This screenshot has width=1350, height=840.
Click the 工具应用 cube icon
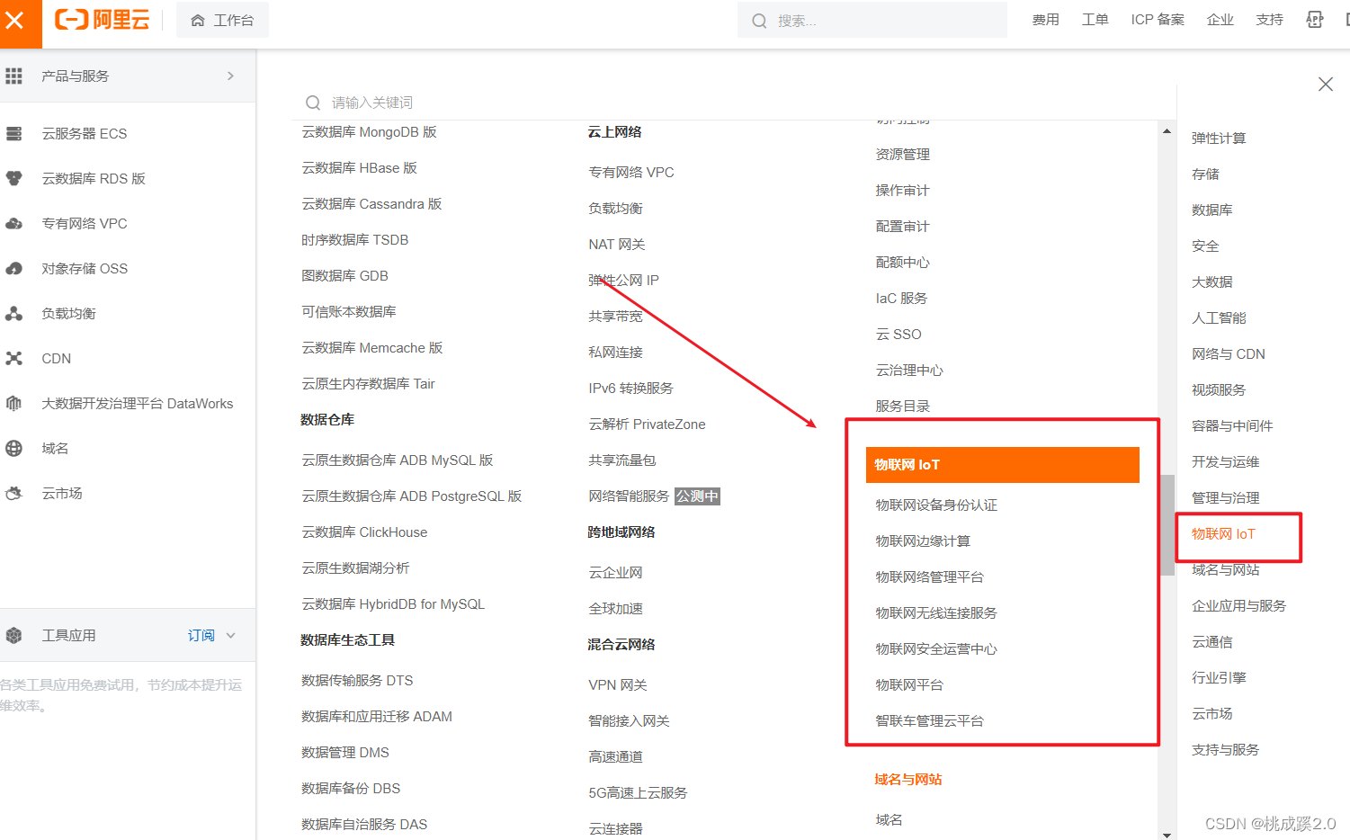tap(13, 636)
